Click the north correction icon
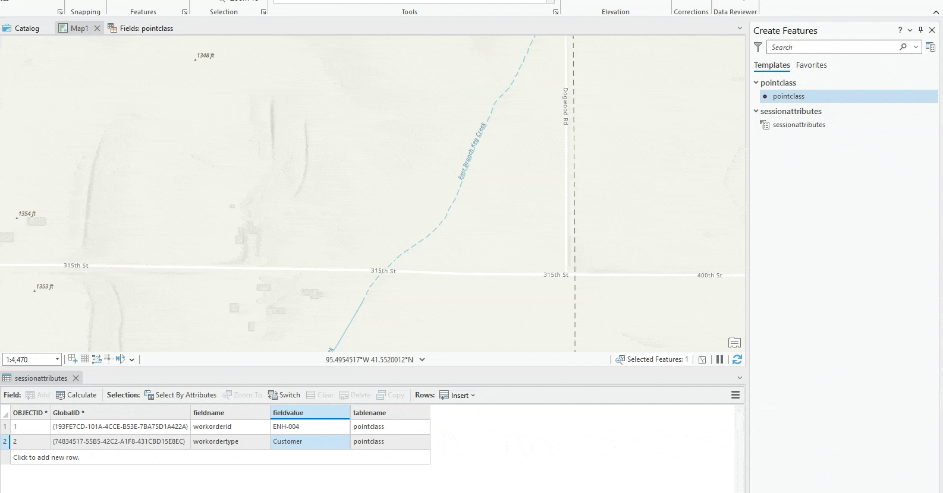 click(120, 359)
